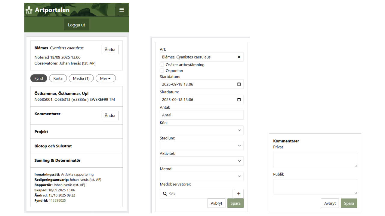Open the Mer dropdown menu
Image resolution: width=385 pixels, height=216 pixels.
point(106,78)
